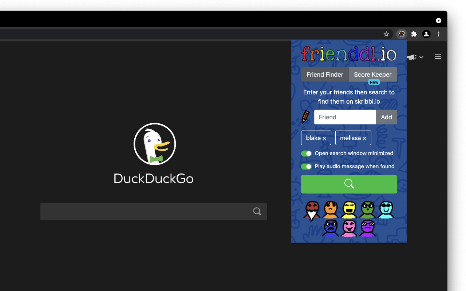466x291 pixels.
Task: Select the maroon bearded avatar
Action: coord(312,210)
